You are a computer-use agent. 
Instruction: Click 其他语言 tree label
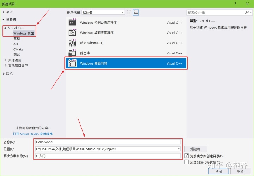tap(15, 60)
